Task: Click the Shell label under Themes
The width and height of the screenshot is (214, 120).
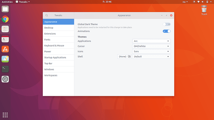Action: click(80, 56)
